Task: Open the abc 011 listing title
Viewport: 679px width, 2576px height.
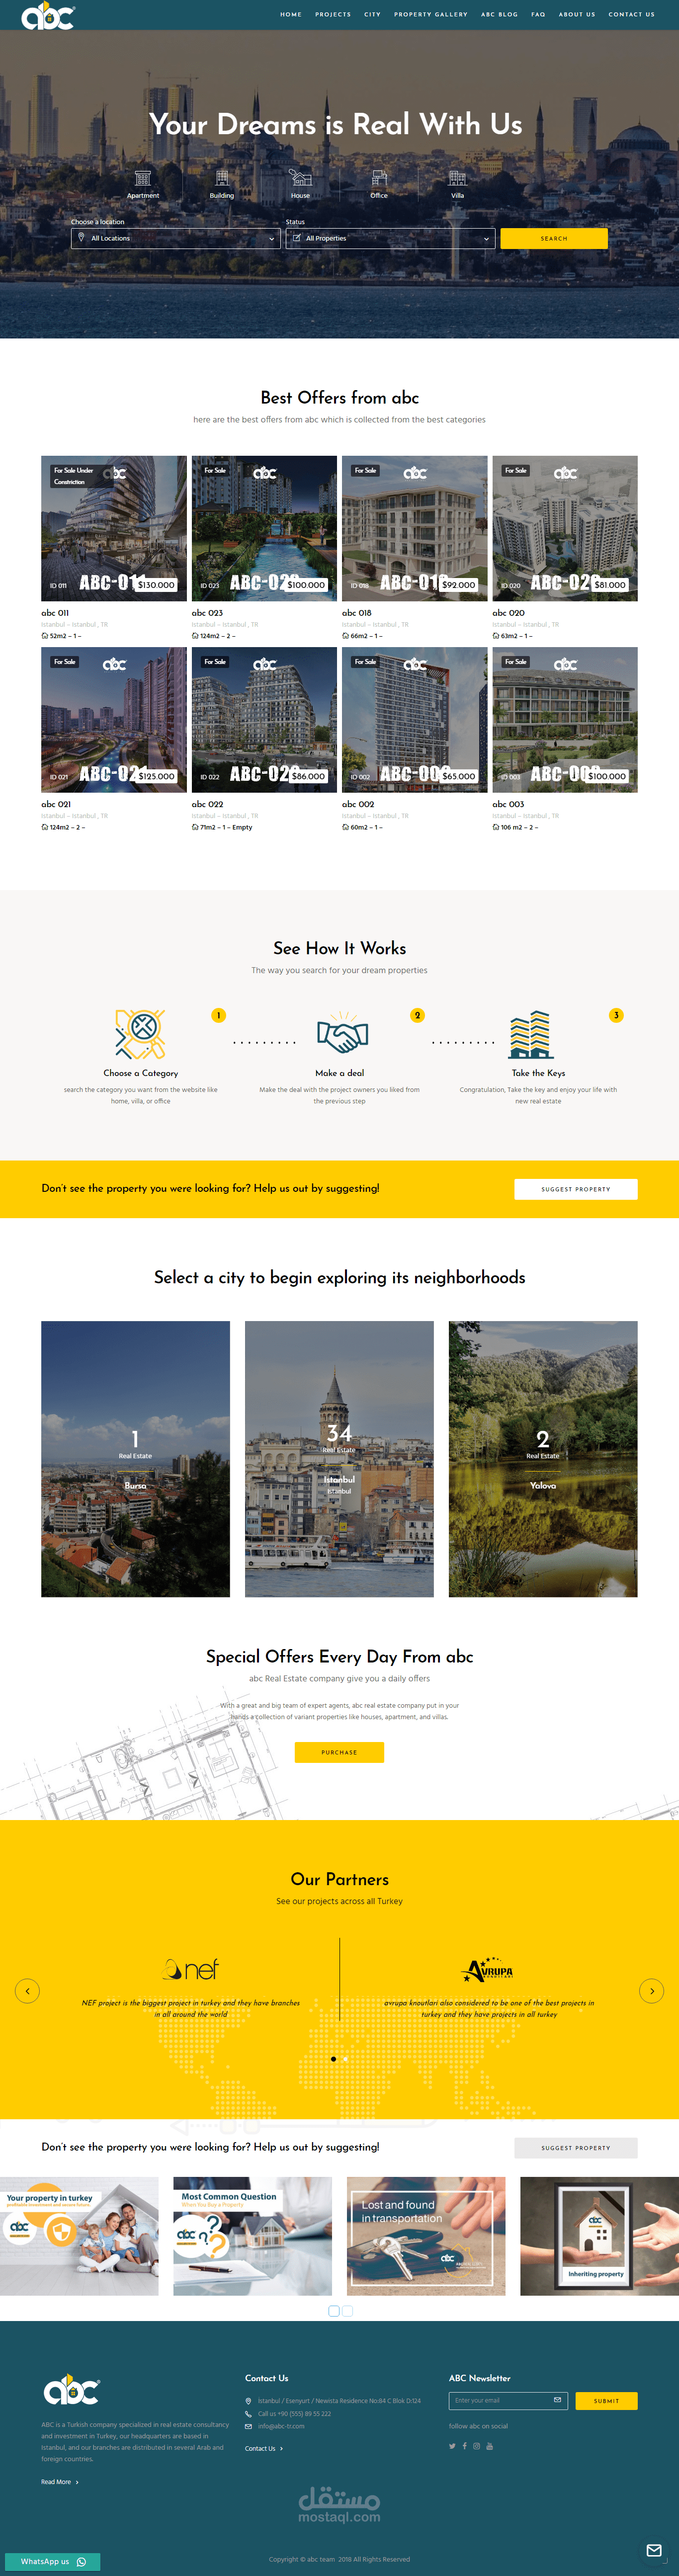Action: (x=55, y=613)
